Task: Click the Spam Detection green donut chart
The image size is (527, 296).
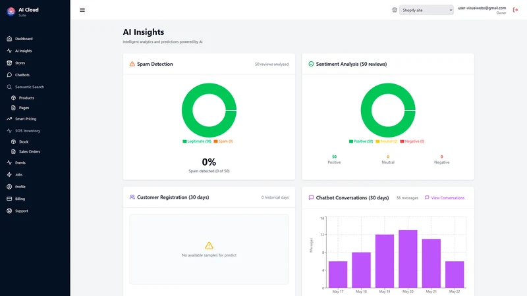Action: [x=209, y=110]
